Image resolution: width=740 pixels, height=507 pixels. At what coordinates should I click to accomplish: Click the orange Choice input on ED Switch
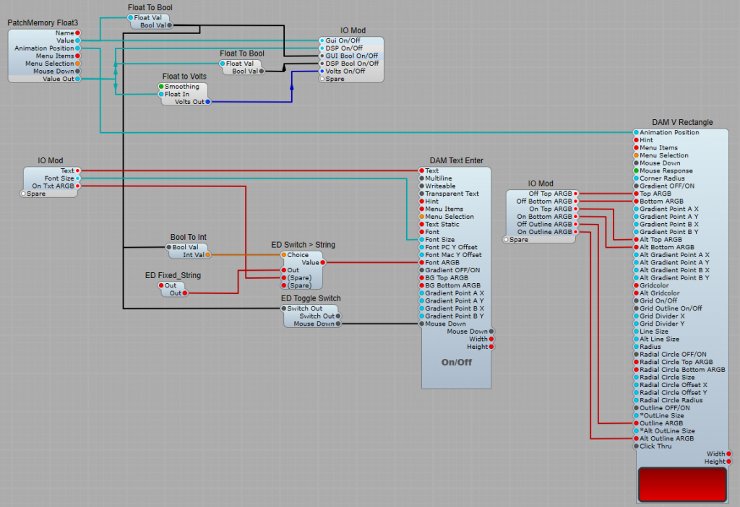[283, 255]
